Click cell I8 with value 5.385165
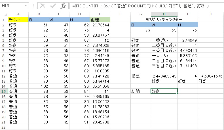 pyautogui.click(x=188, y=55)
